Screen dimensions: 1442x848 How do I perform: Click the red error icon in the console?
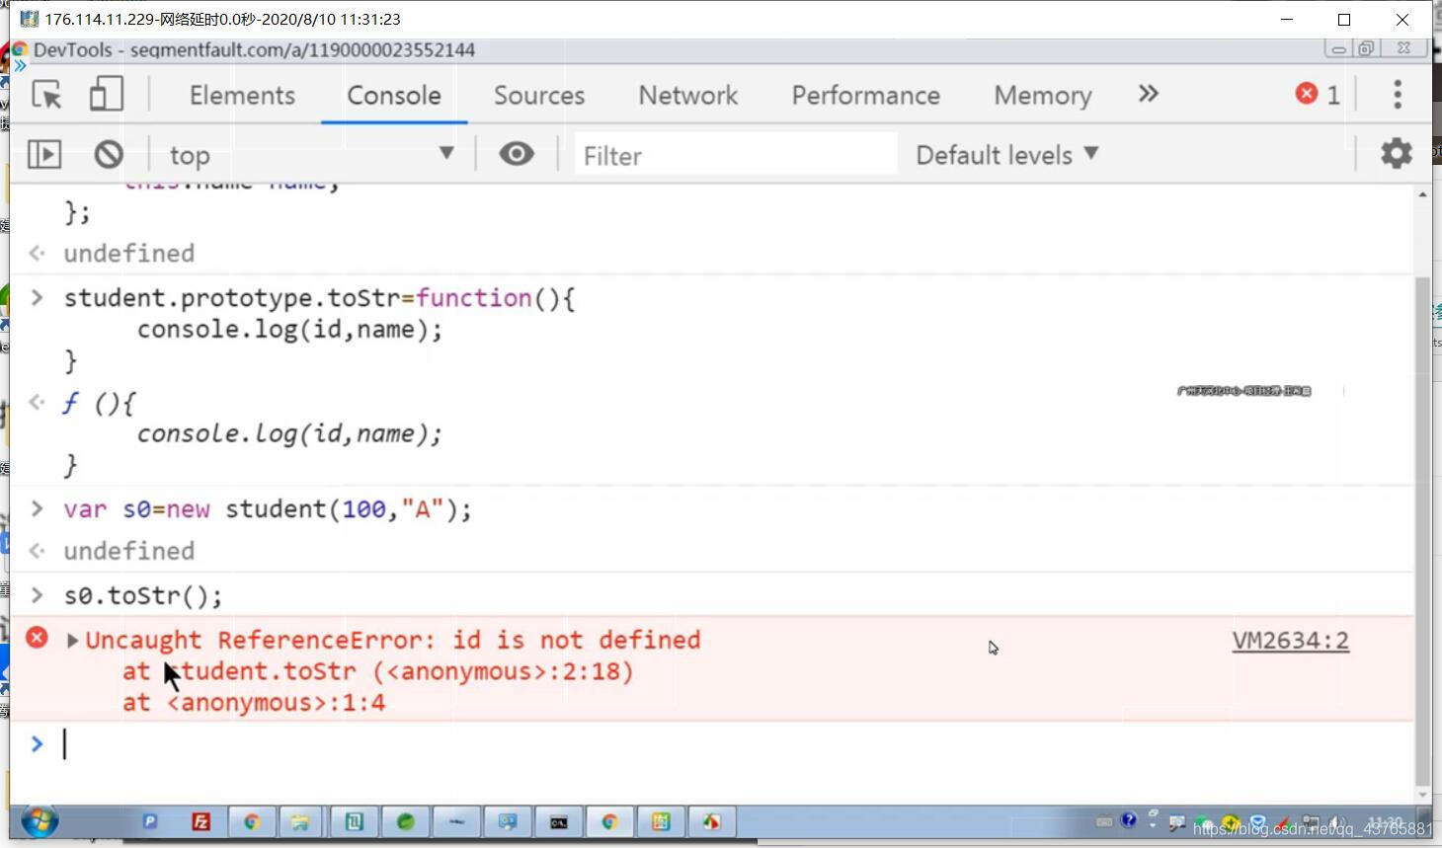(37, 638)
